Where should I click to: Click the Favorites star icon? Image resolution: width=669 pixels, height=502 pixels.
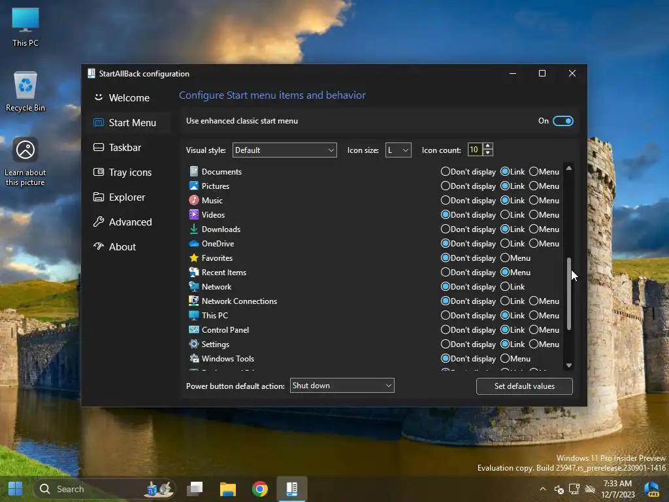tap(193, 258)
